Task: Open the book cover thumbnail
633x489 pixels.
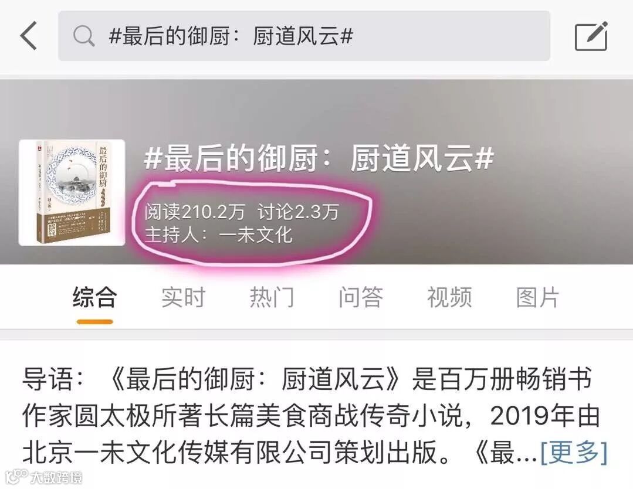Action: (x=72, y=192)
